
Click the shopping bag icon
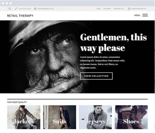[129, 9]
